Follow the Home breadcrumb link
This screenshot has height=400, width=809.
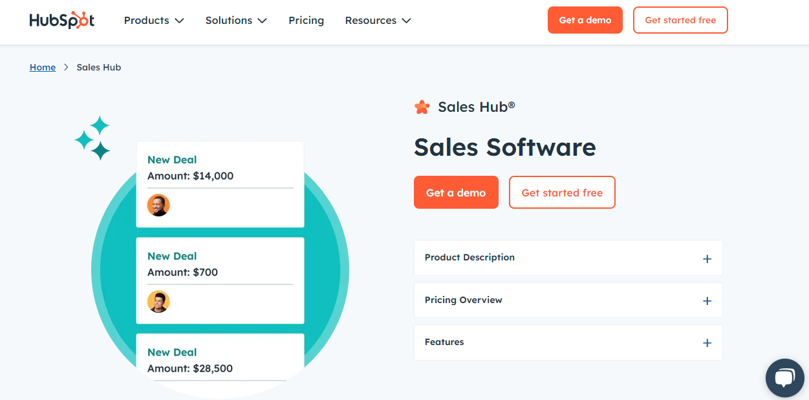[x=43, y=67]
